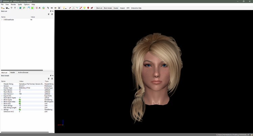Click the Undo arrow icon
This screenshot has height=136, width=253.
(x=11, y=8)
